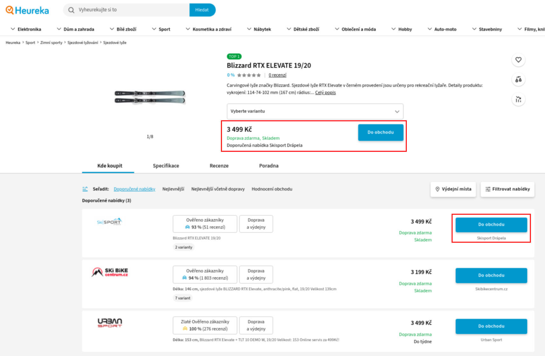This screenshot has width=545, height=356.
Task: Expand the Elektronika menu
Action: coord(26,29)
